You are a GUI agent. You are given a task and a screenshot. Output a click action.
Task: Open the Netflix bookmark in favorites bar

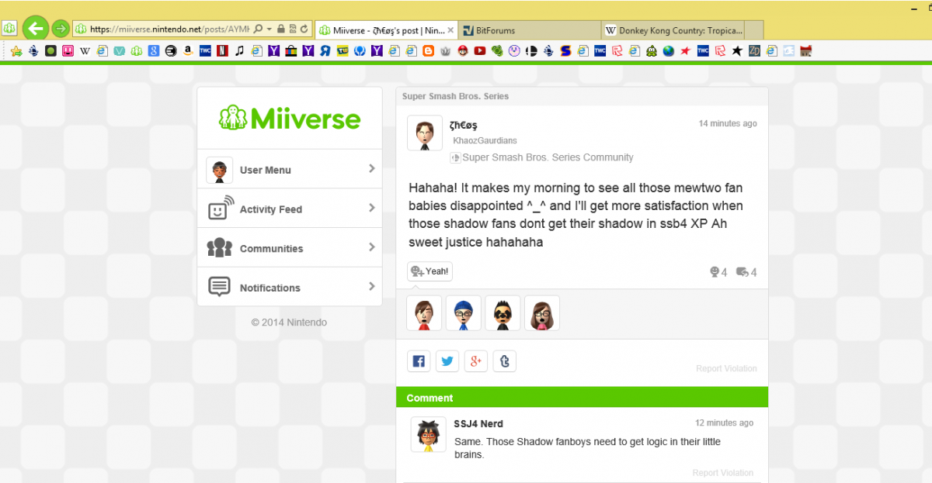point(222,51)
